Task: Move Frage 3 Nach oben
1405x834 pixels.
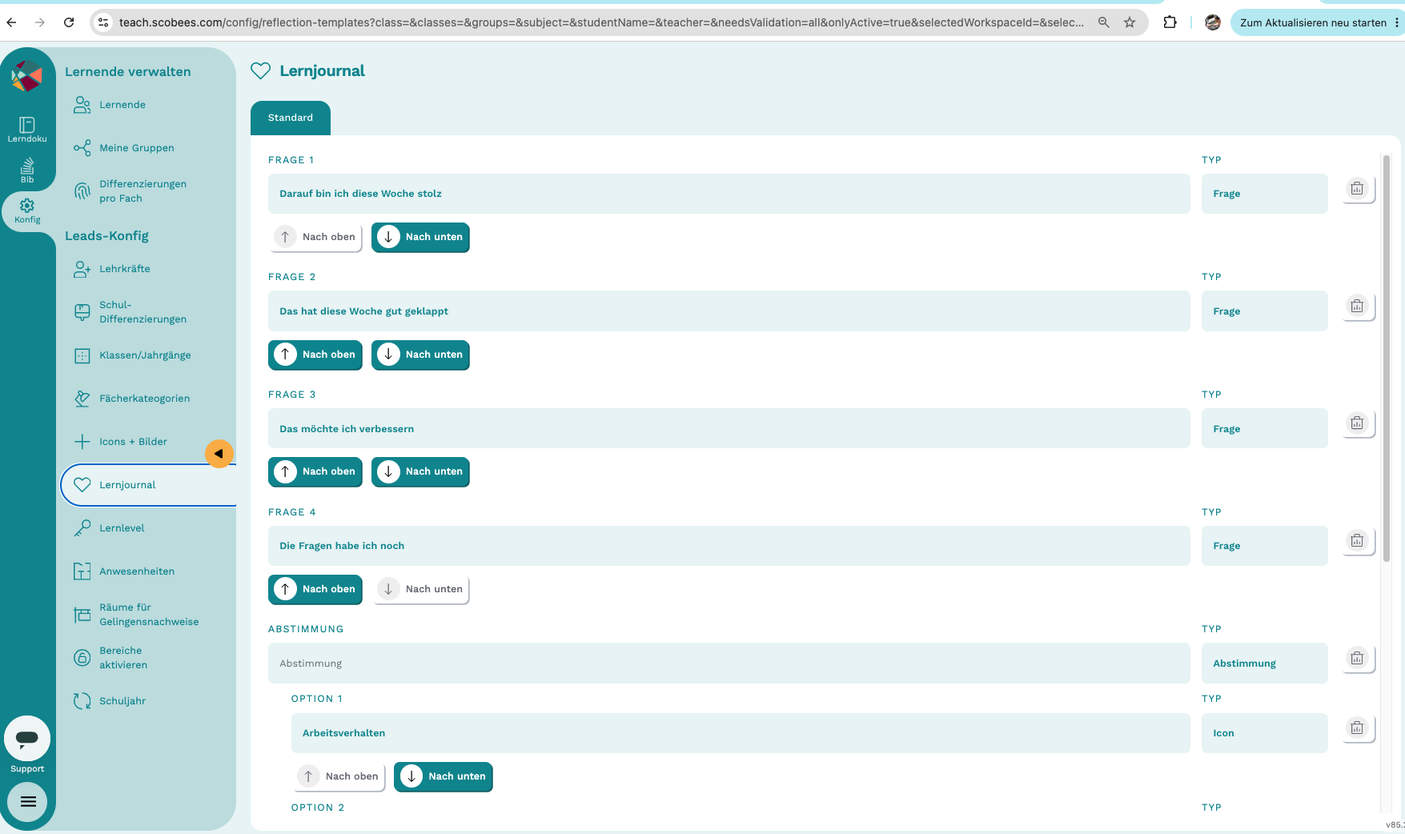Action: click(x=315, y=471)
